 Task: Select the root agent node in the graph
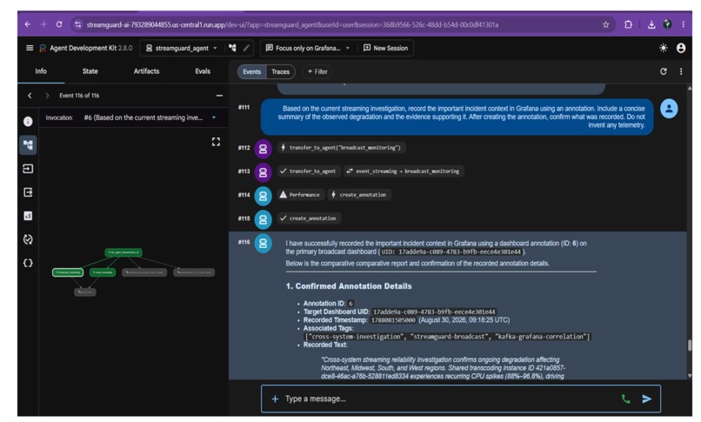pyautogui.click(x=124, y=252)
